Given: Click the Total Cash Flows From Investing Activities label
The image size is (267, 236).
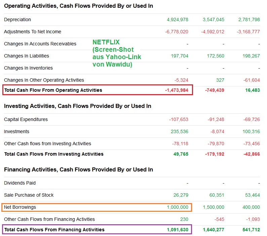Looking at the screenshot, I should pyautogui.click(x=54, y=154).
